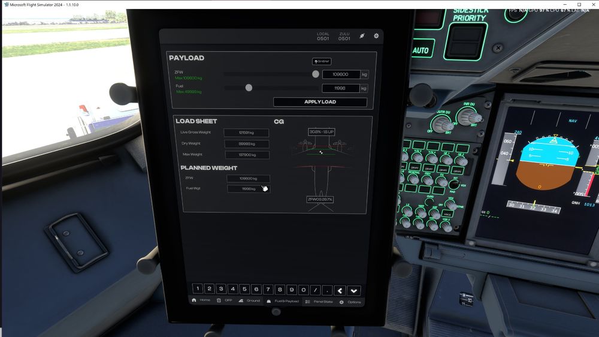Screen dimensions: 599x337
Task: Toggle the kg unit next to ZFW
Action: pos(364,75)
